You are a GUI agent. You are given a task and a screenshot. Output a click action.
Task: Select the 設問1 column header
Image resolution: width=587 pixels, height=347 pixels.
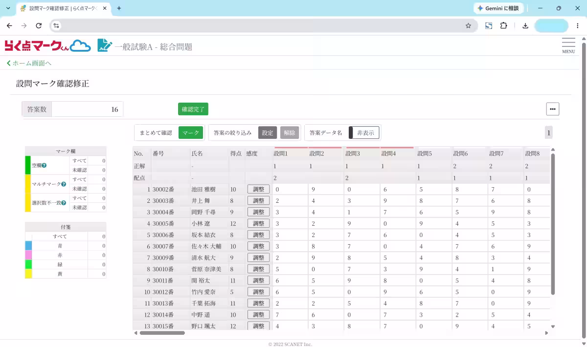pos(291,153)
